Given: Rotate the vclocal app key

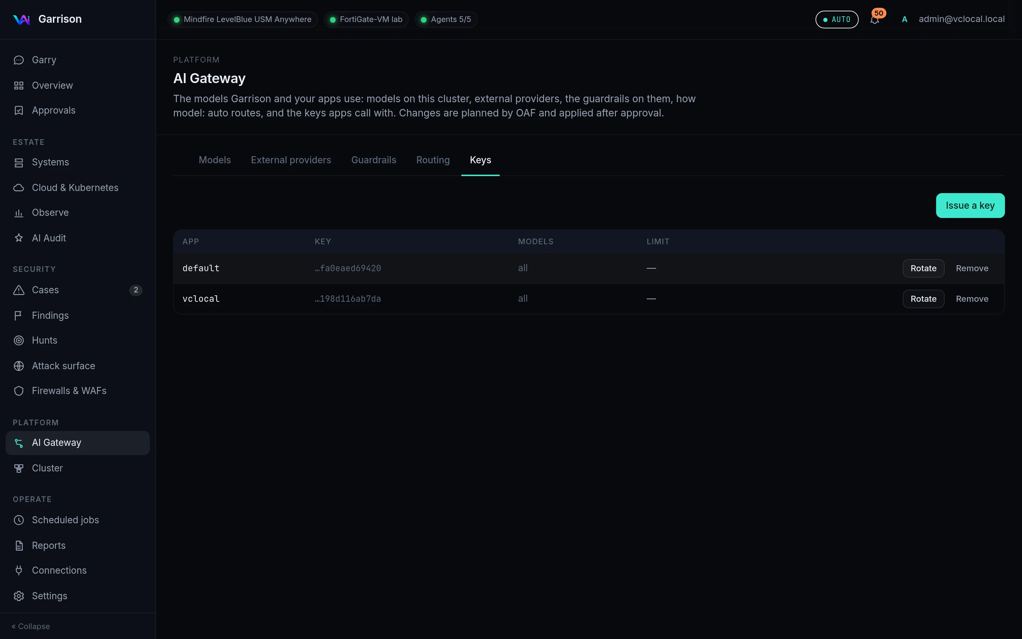Looking at the screenshot, I should pos(923,299).
